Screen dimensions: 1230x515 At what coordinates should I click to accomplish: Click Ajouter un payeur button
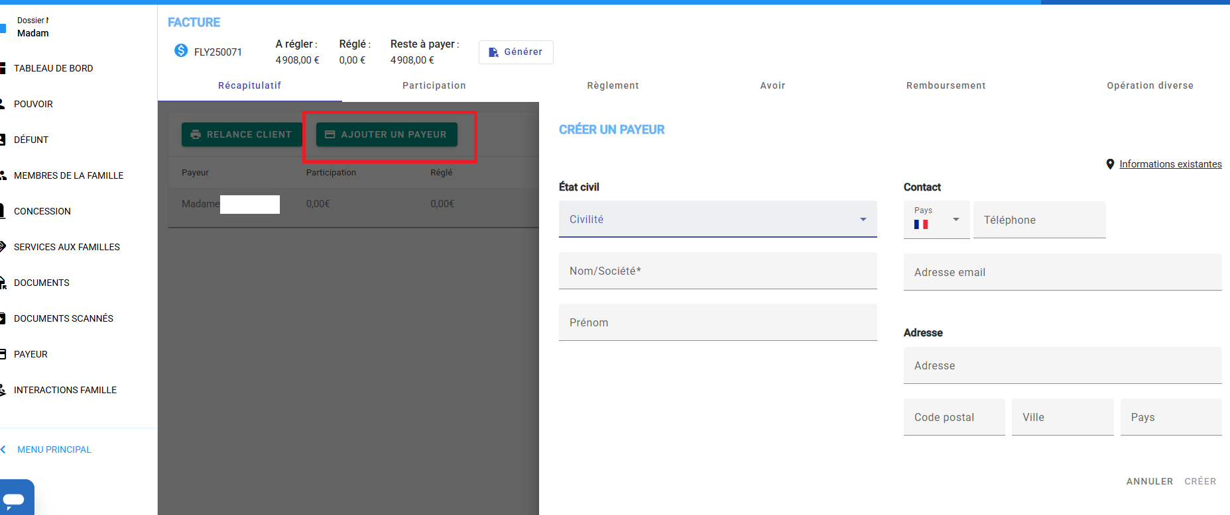[387, 134]
